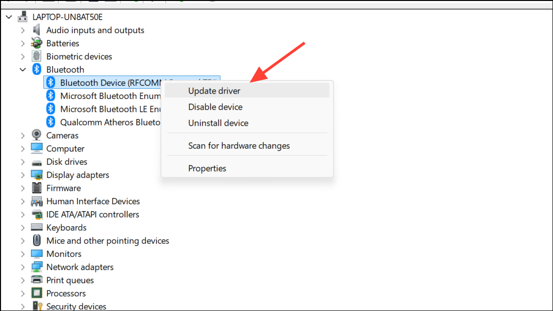Click the Bluetooth category icon
The image size is (553, 311).
click(x=36, y=69)
